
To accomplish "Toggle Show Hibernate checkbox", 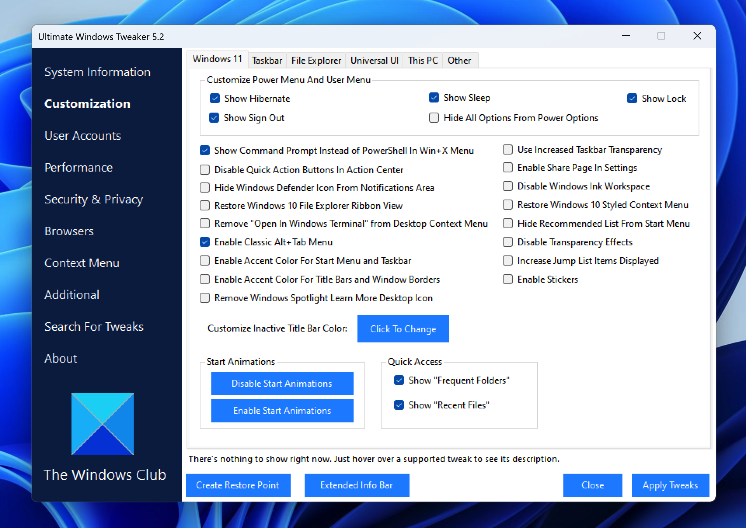I will [215, 98].
